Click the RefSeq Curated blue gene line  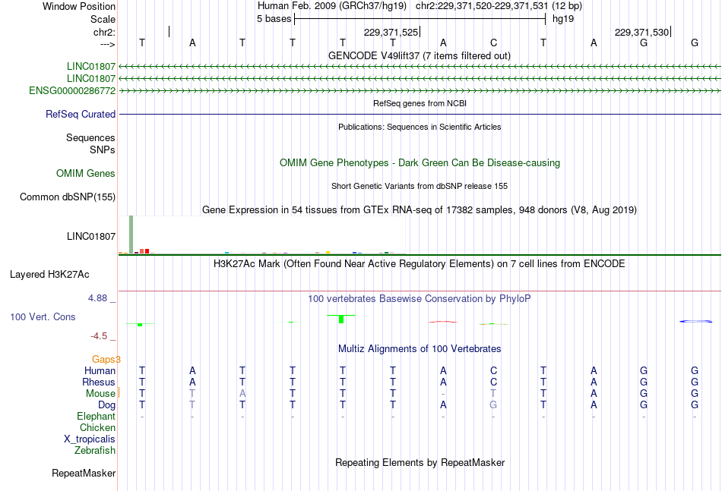(x=420, y=114)
